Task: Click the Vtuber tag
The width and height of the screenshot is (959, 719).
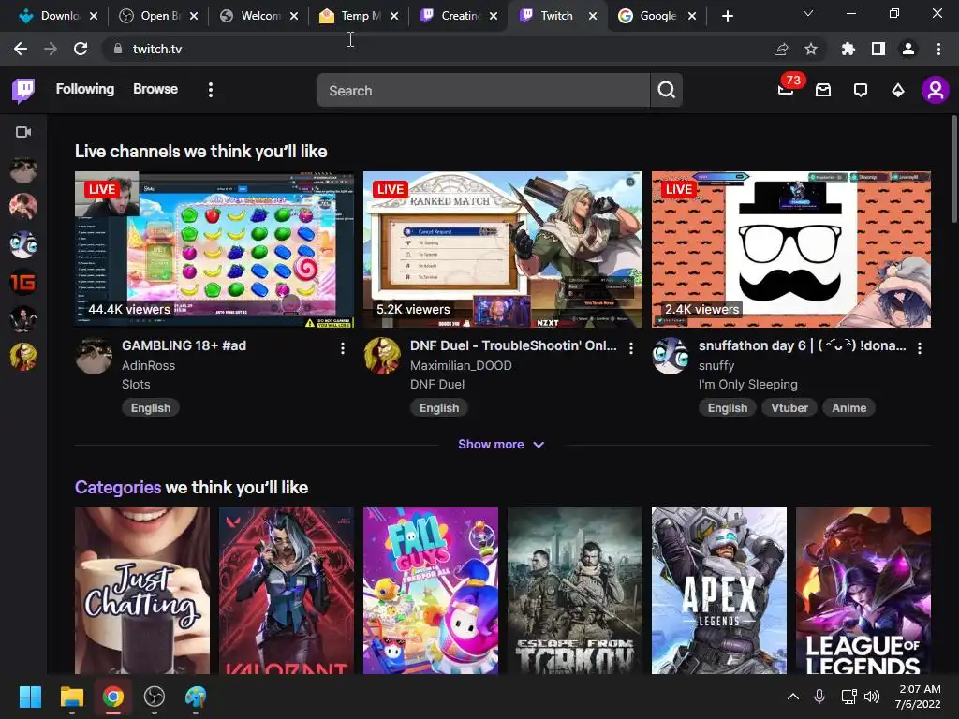Action: click(789, 408)
